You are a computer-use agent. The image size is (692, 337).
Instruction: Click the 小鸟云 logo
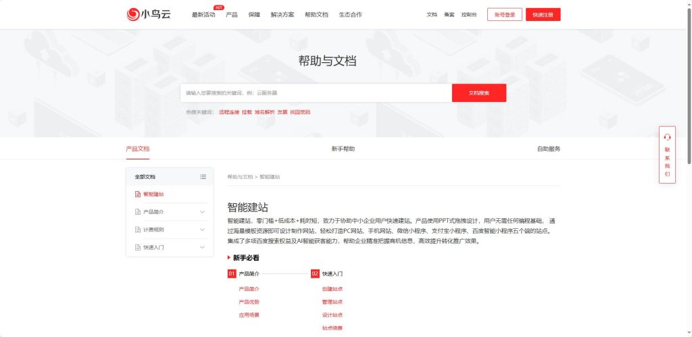[148, 15]
